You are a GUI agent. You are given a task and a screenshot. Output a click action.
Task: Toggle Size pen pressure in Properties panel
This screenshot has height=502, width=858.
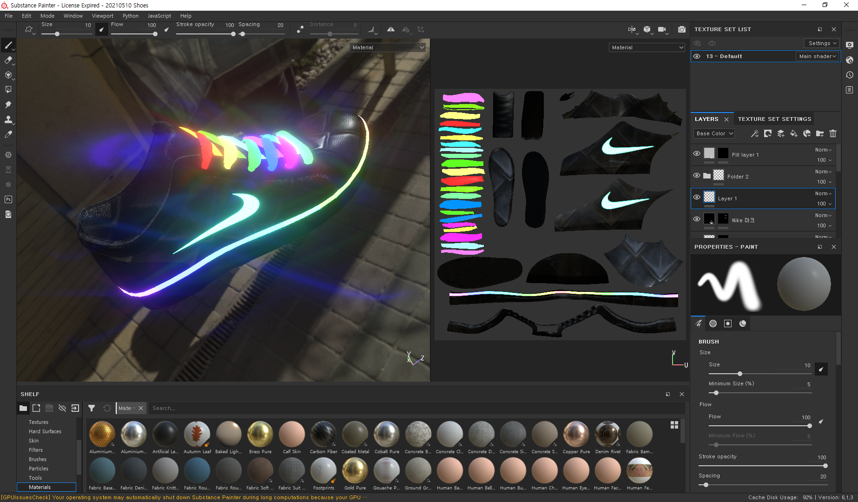[x=821, y=369]
